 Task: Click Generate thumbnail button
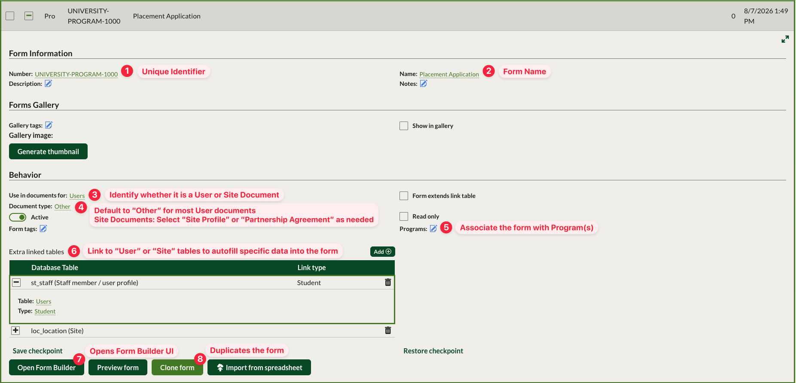(x=48, y=152)
